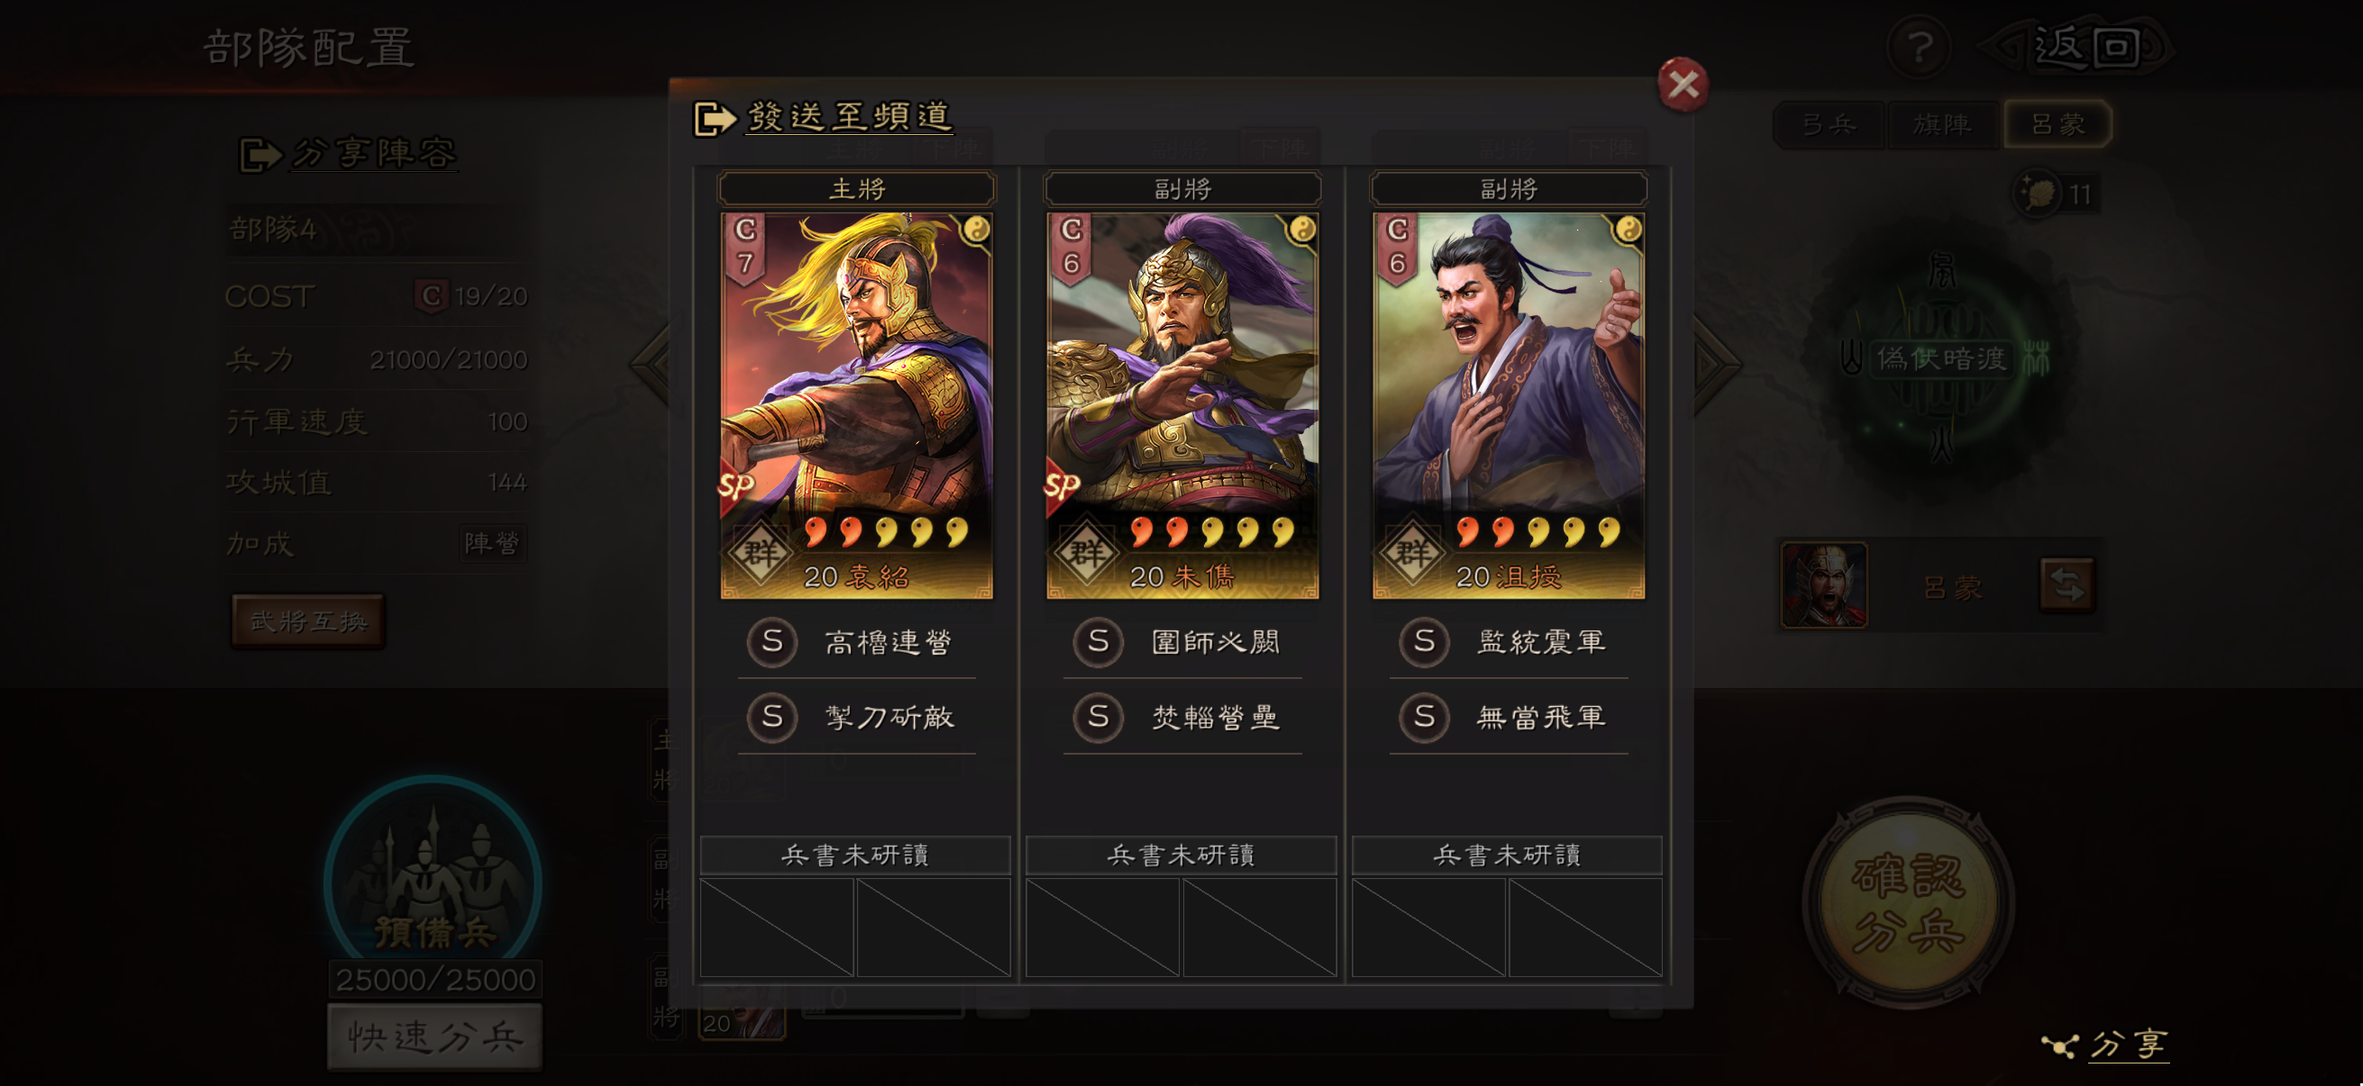The width and height of the screenshot is (2363, 1086).
Task: Open the 無當飛軍 skill entry
Action: [x=1507, y=717]
